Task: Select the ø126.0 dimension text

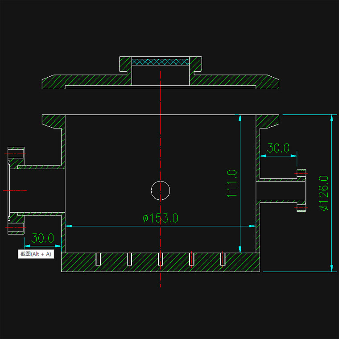Action: point(323,192)
